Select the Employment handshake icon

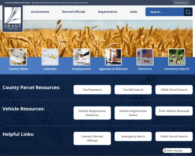pyautogui.click(x=82, y=57)
